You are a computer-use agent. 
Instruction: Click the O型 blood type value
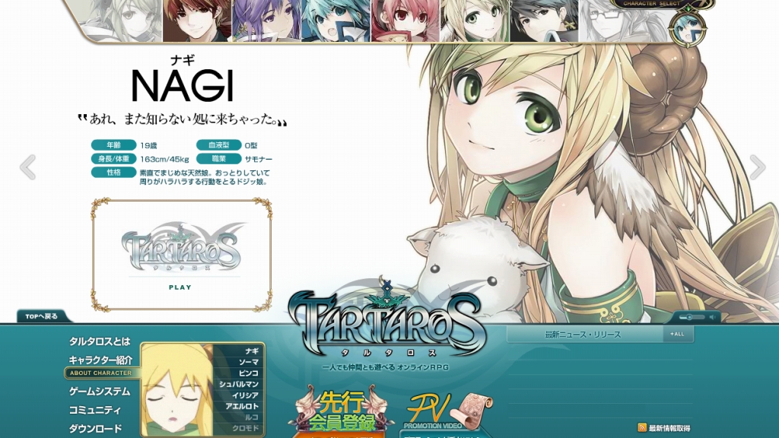point(251,145)
